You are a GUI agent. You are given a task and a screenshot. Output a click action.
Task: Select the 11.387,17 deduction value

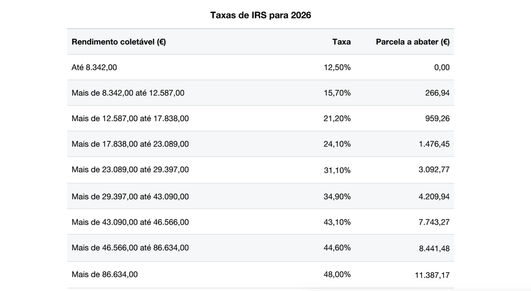tap(432, 275)
